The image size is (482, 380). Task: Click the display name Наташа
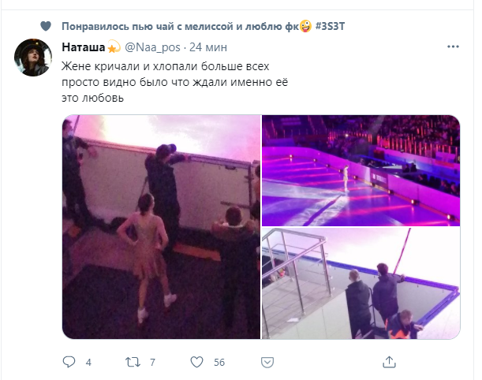click(84, 47)
